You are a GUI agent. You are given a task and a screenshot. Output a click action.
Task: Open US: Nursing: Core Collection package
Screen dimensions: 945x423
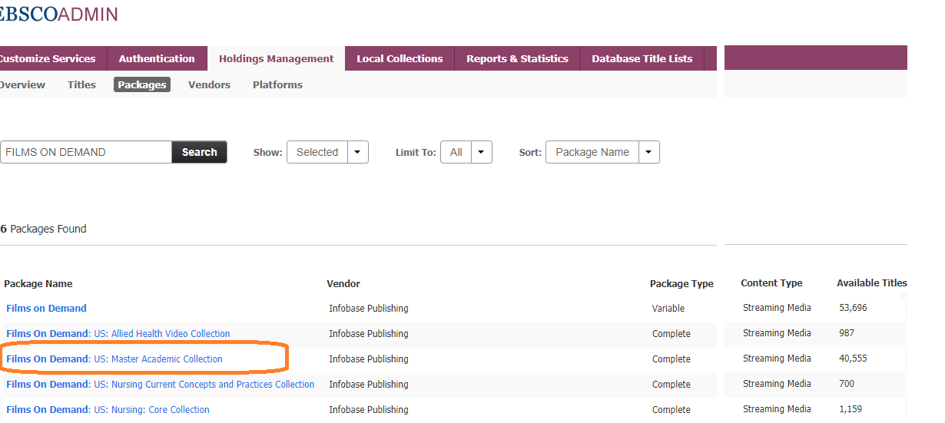coord(108,409)
